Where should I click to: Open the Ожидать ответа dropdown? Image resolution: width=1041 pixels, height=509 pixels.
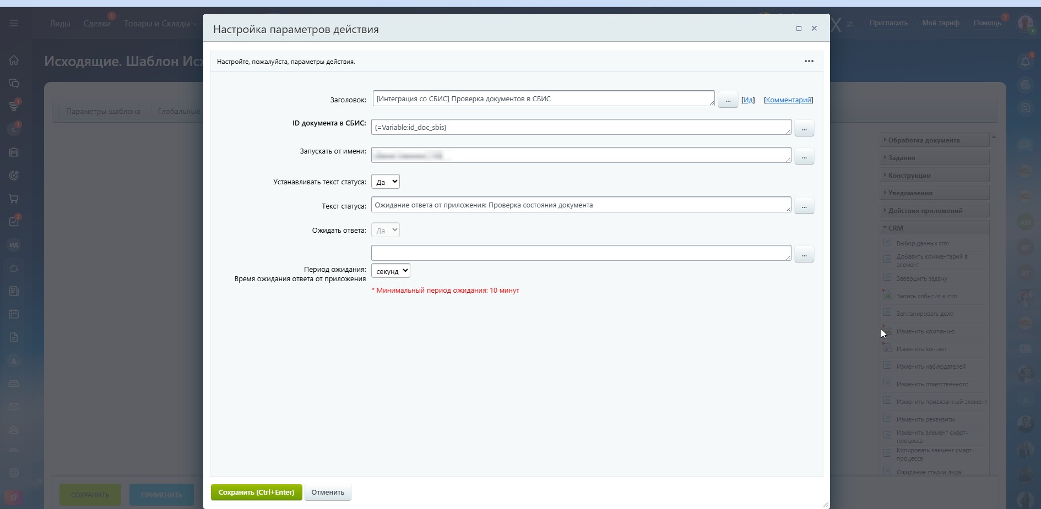pyautogui.click(x=386, y=230)
